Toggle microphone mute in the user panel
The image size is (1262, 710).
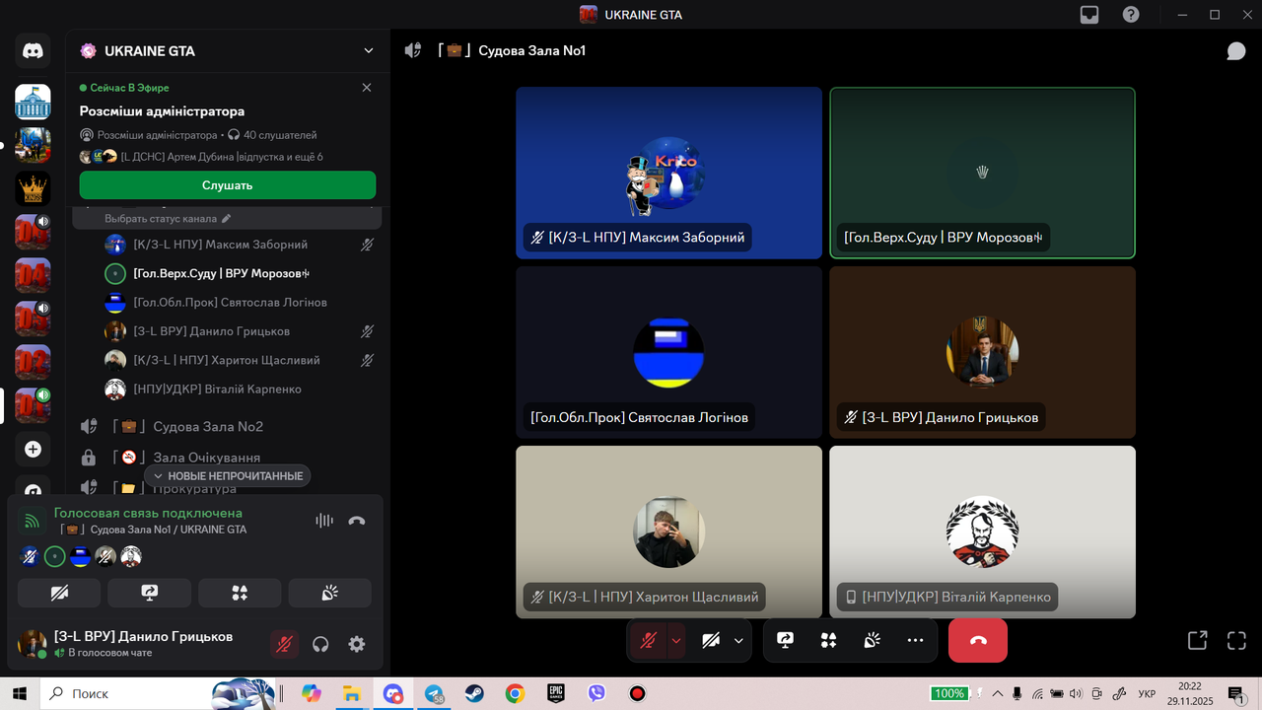[x=284, y=644]
